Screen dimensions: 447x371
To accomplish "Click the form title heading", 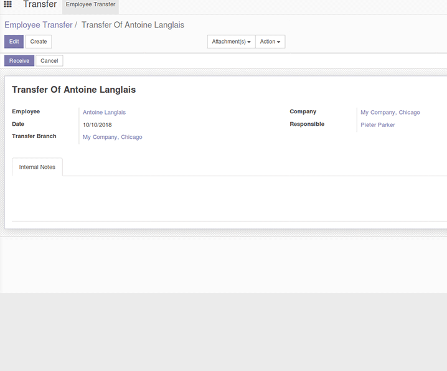I will 73,90.
